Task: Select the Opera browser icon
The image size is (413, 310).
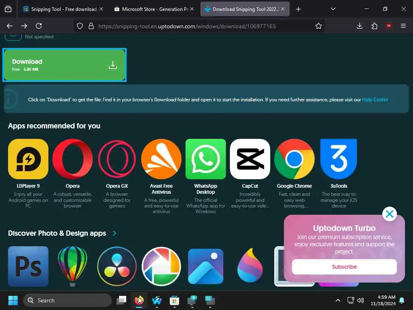Action: coord(73,159)
